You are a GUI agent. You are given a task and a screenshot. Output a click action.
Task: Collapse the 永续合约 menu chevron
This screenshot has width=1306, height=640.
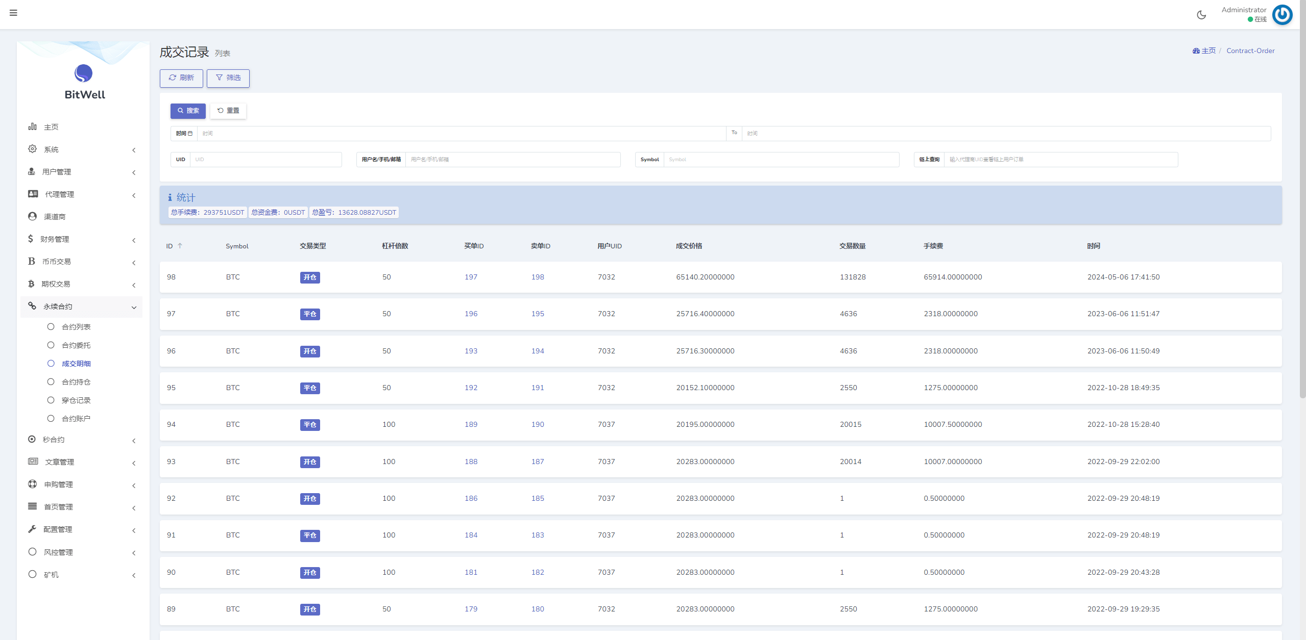click(134, 307)
